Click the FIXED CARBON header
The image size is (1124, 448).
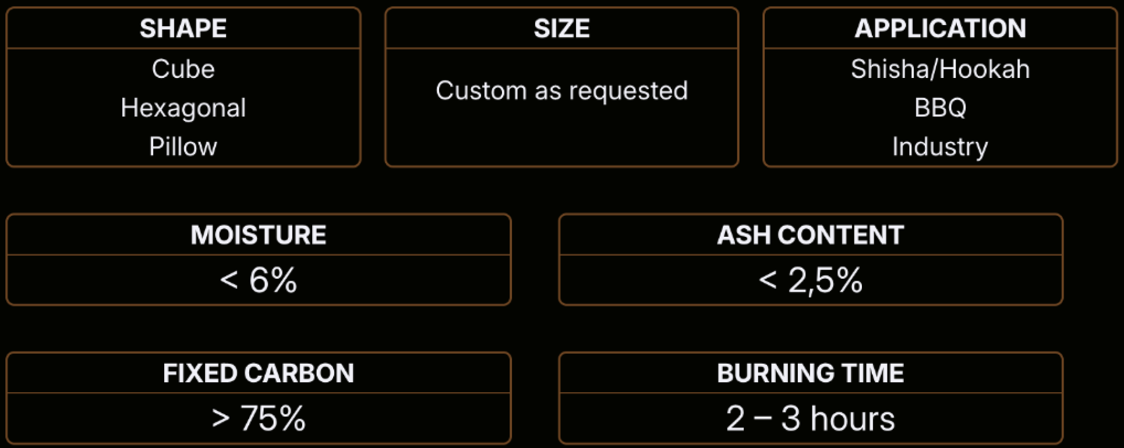pos(258,374)
